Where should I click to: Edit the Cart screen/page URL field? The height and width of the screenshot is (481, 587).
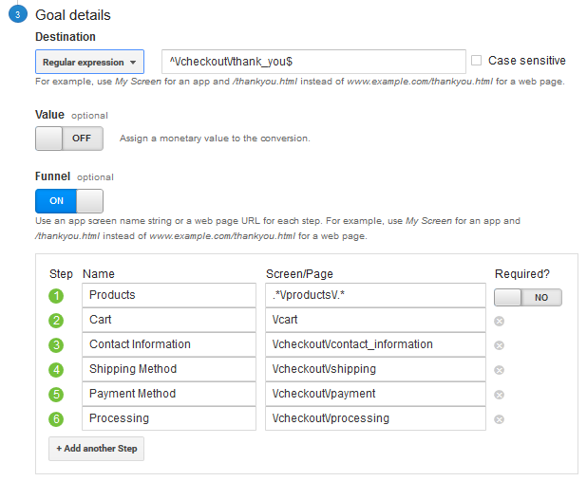click(x=375, y=320)
